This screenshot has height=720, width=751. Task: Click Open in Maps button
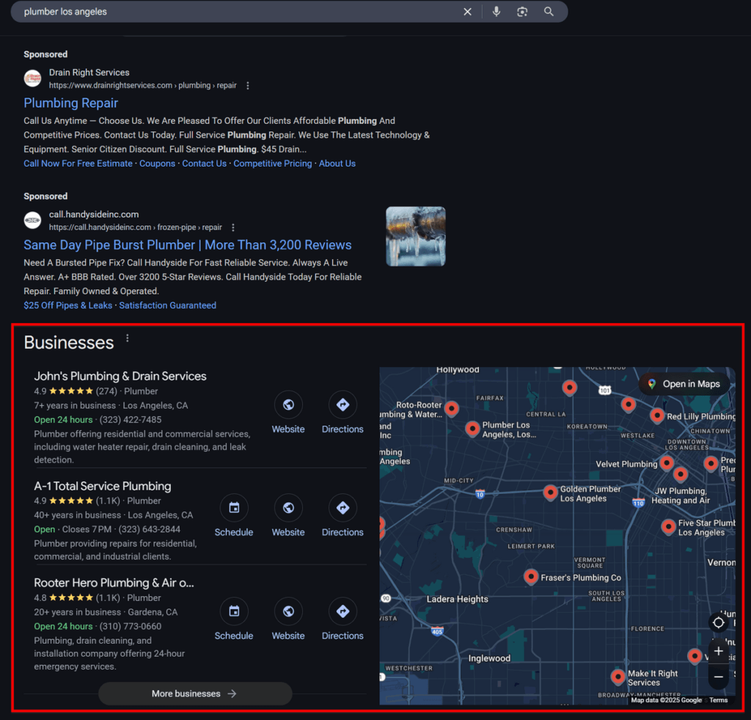point(684,384)
